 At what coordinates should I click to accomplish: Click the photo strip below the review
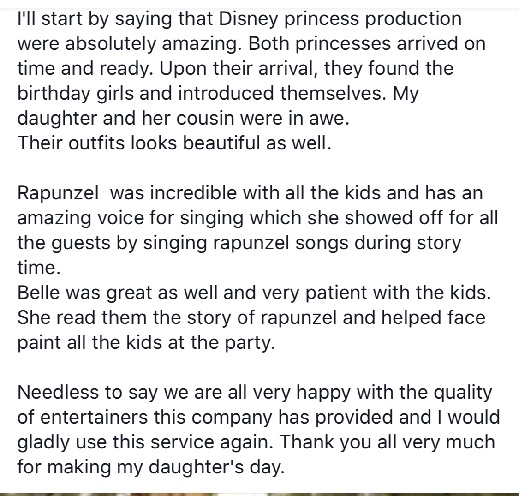coord(259,494)
